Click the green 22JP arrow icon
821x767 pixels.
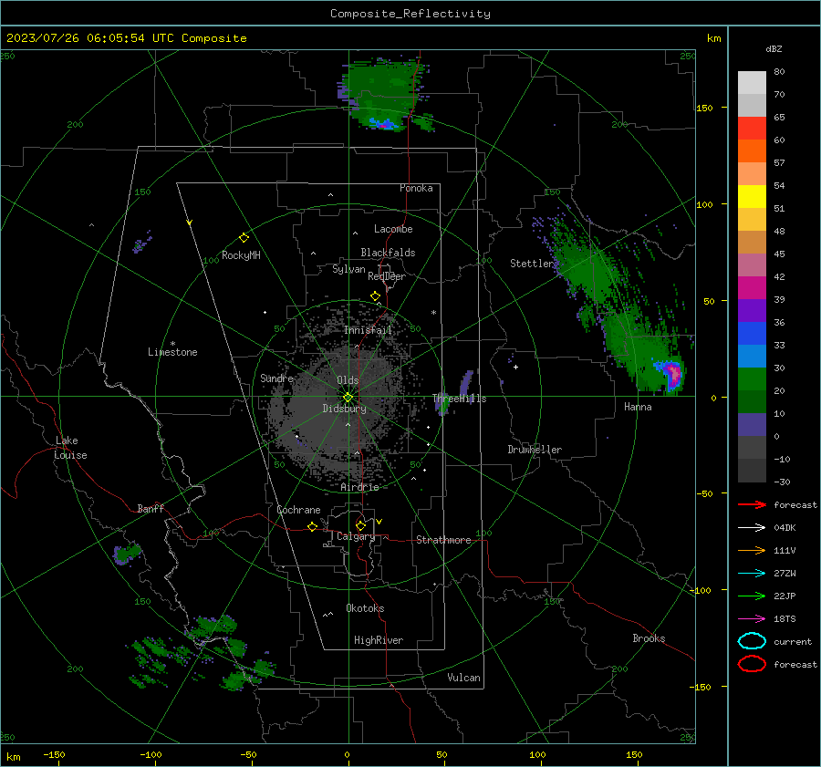pos(752,596)
